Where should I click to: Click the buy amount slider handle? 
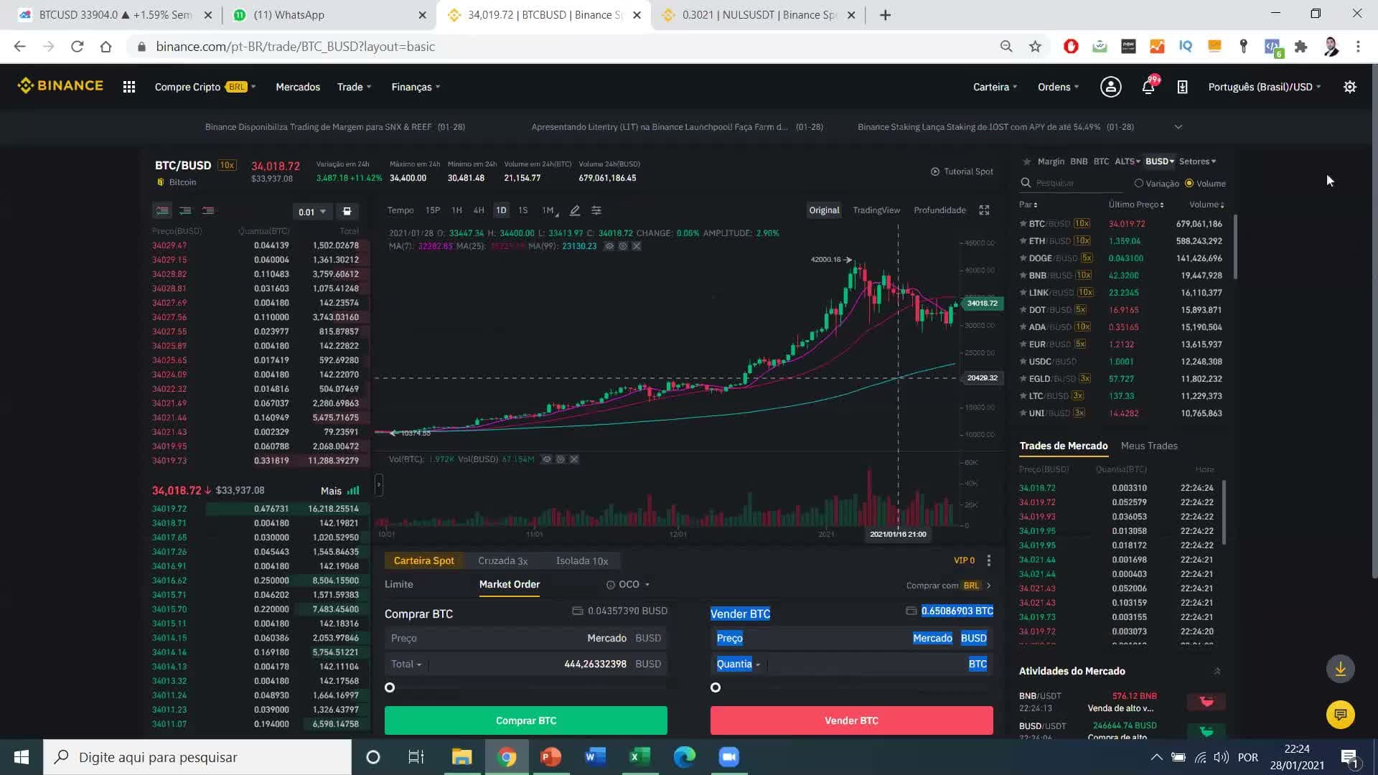[390, 687]
